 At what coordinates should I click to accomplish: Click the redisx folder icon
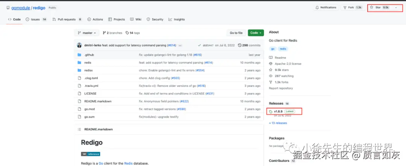click(x=79, y=70)
